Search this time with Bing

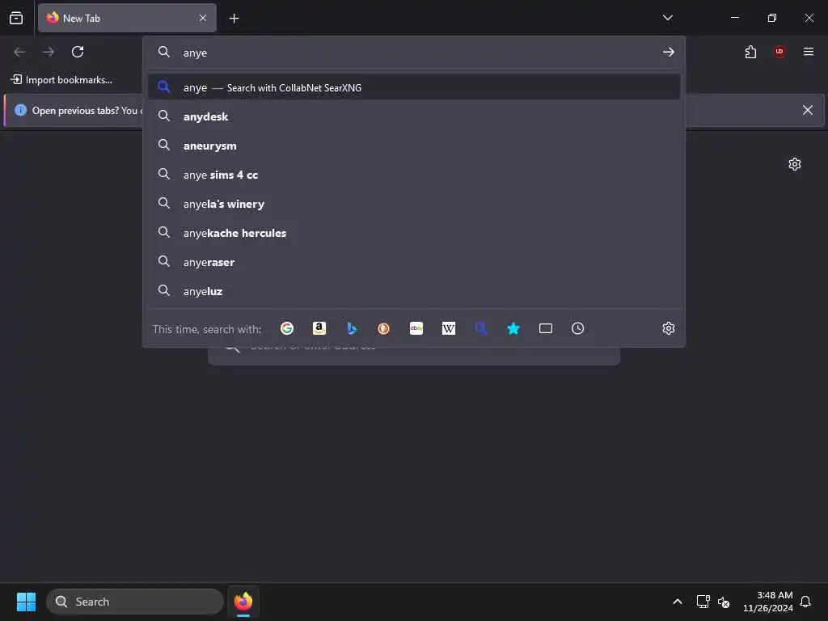click(352, 328)
